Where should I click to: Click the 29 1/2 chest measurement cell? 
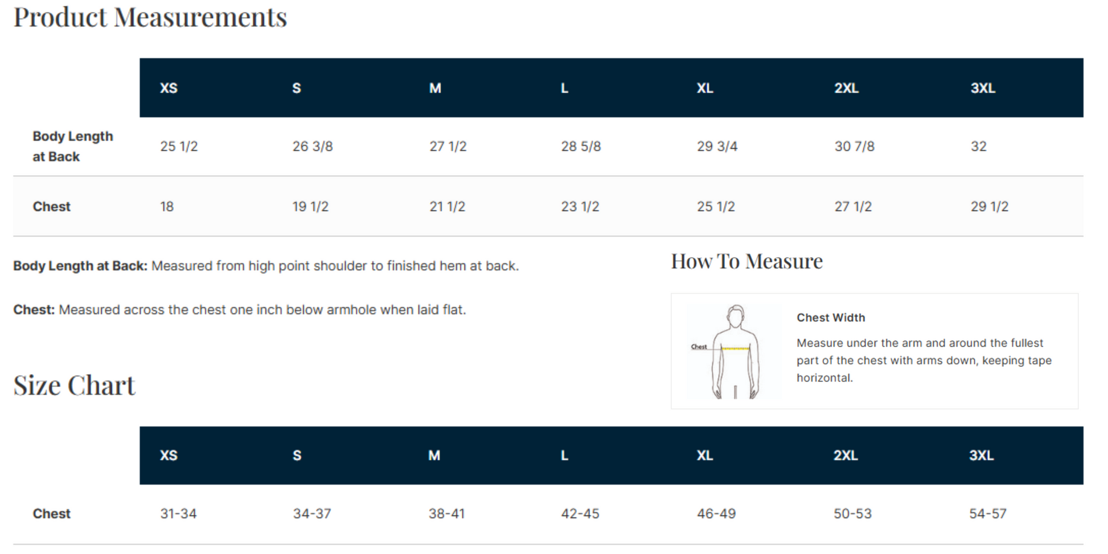click(x=989, y=207)
